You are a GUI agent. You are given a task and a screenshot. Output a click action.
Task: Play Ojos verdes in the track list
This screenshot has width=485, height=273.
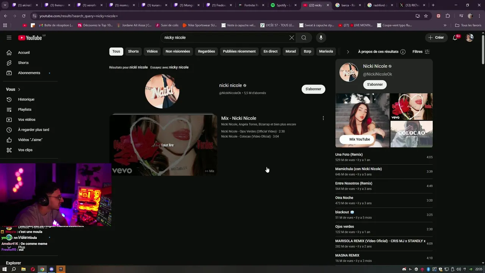coord(384,229)
